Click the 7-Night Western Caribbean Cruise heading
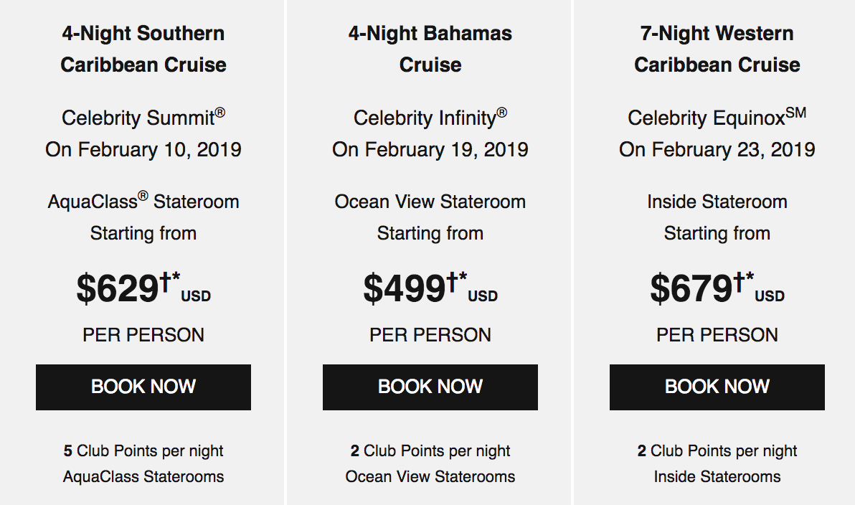The height and width of the screenshot is (505, 855). click(x=717, y=49)
